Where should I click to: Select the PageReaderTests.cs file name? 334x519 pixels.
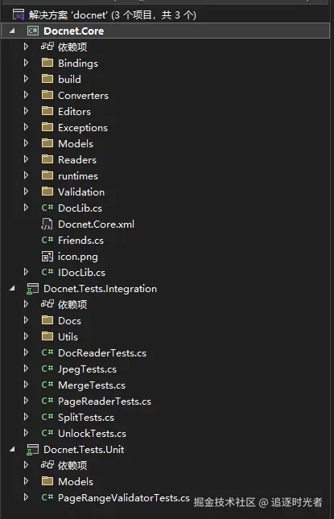tap(105, 402)
